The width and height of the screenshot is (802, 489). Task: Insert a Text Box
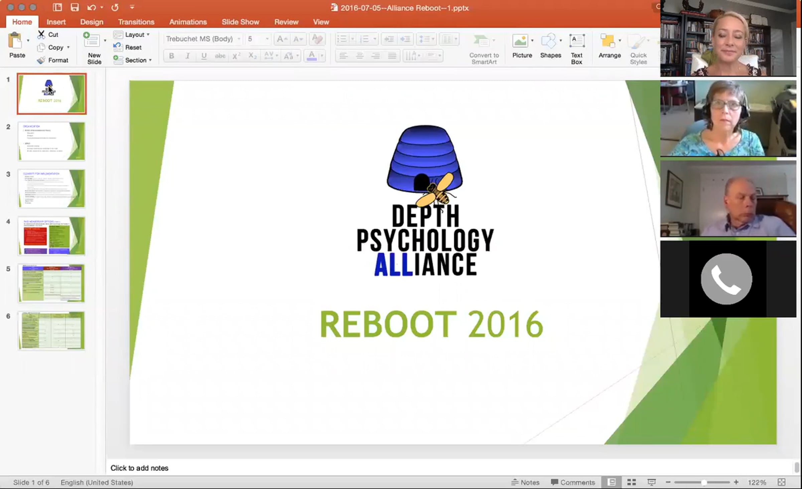coord(577,49)
